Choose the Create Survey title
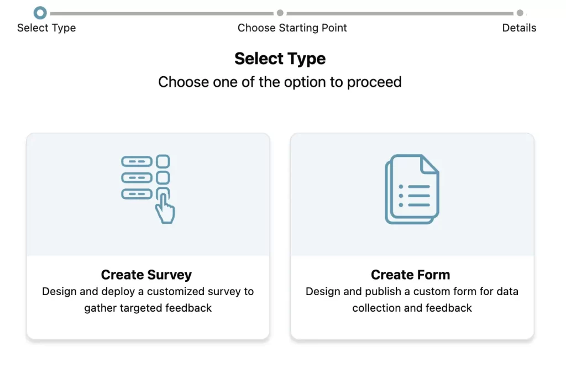Screen dimensions: 566x368 (146, 275)
